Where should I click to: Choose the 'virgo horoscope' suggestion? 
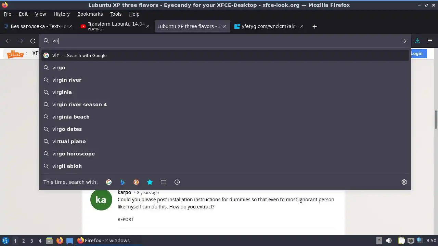click(x=225, y=154)
